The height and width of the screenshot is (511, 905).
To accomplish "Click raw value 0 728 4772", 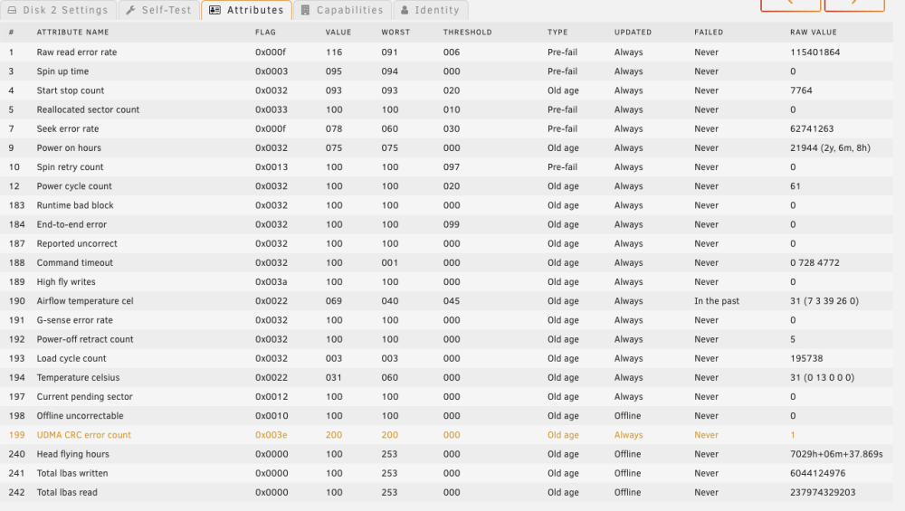I will [814, 262].
